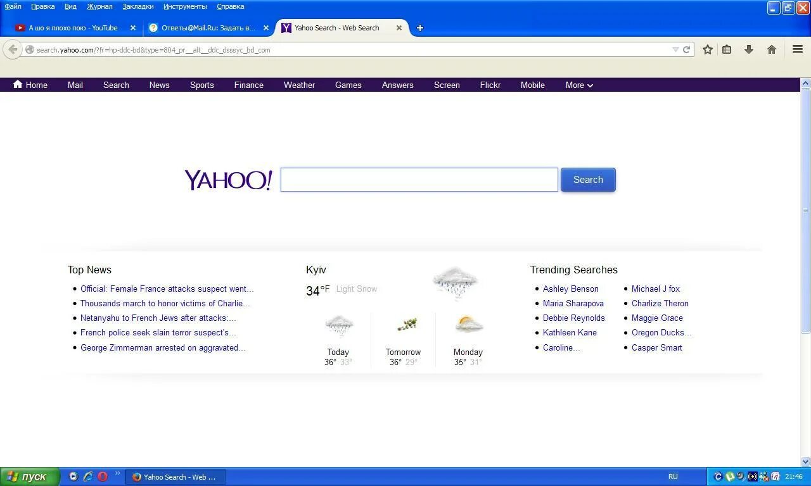Close the Ответы@Mail.Ru tab

[x=266, y=28]
